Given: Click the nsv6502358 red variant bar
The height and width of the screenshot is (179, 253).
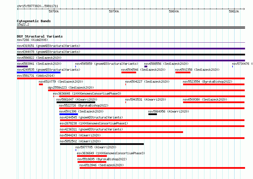Looking at the screenshot, I should 183,72.
